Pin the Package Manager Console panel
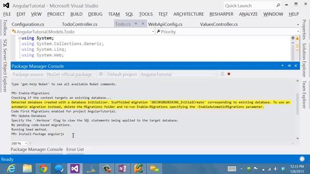Image resolution: width=310 pixels, height=174 pixels. [x=289, y=66]
